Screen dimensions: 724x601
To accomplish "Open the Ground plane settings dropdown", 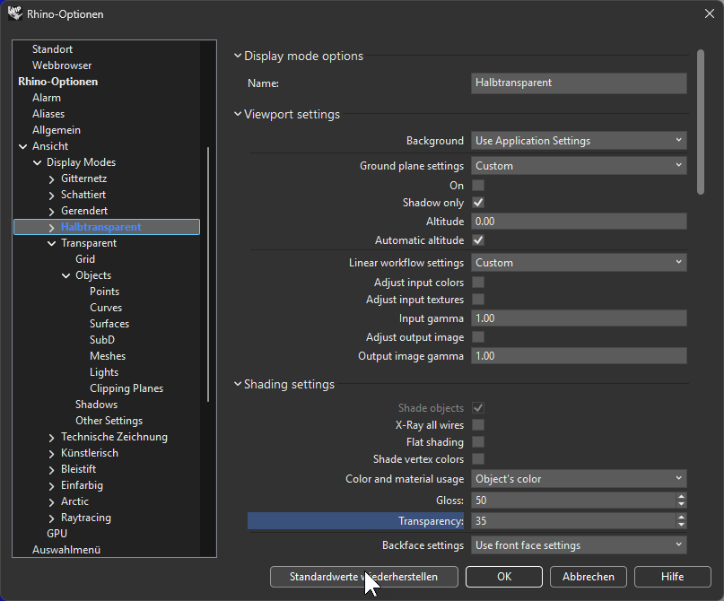I will 579,166.
